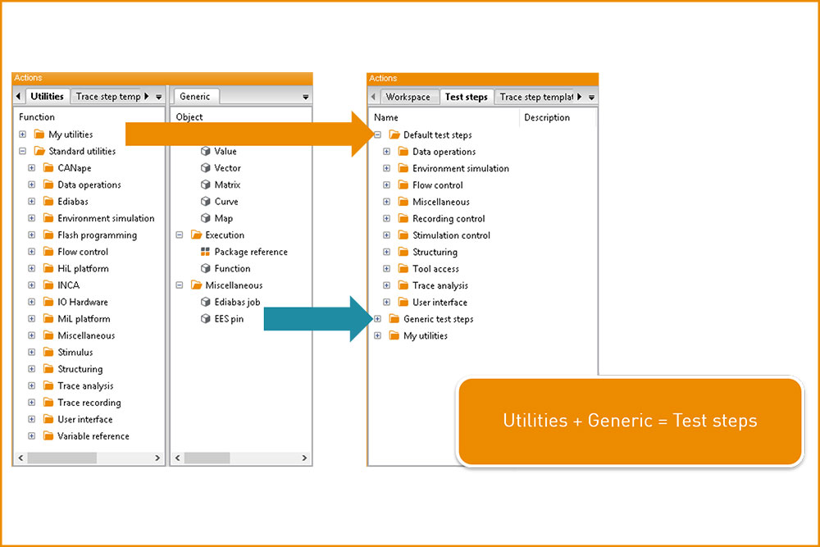Screen dimensions: 820x547
Task: Click the Description column header
Action: tap(547, 117)
